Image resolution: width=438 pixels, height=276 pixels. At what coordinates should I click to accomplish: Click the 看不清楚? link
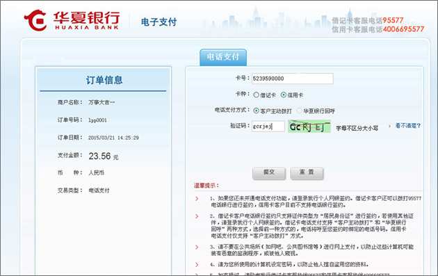tap(408, 126)
